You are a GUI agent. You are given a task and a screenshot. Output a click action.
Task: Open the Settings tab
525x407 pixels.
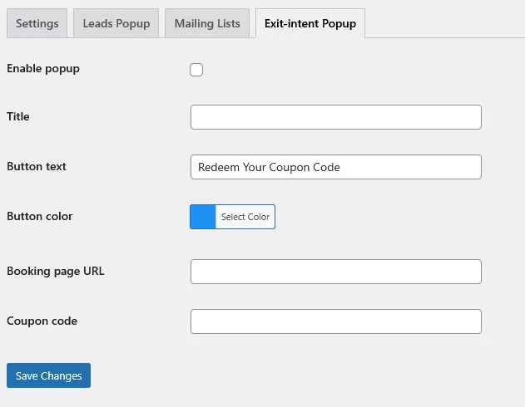[37, 23]
